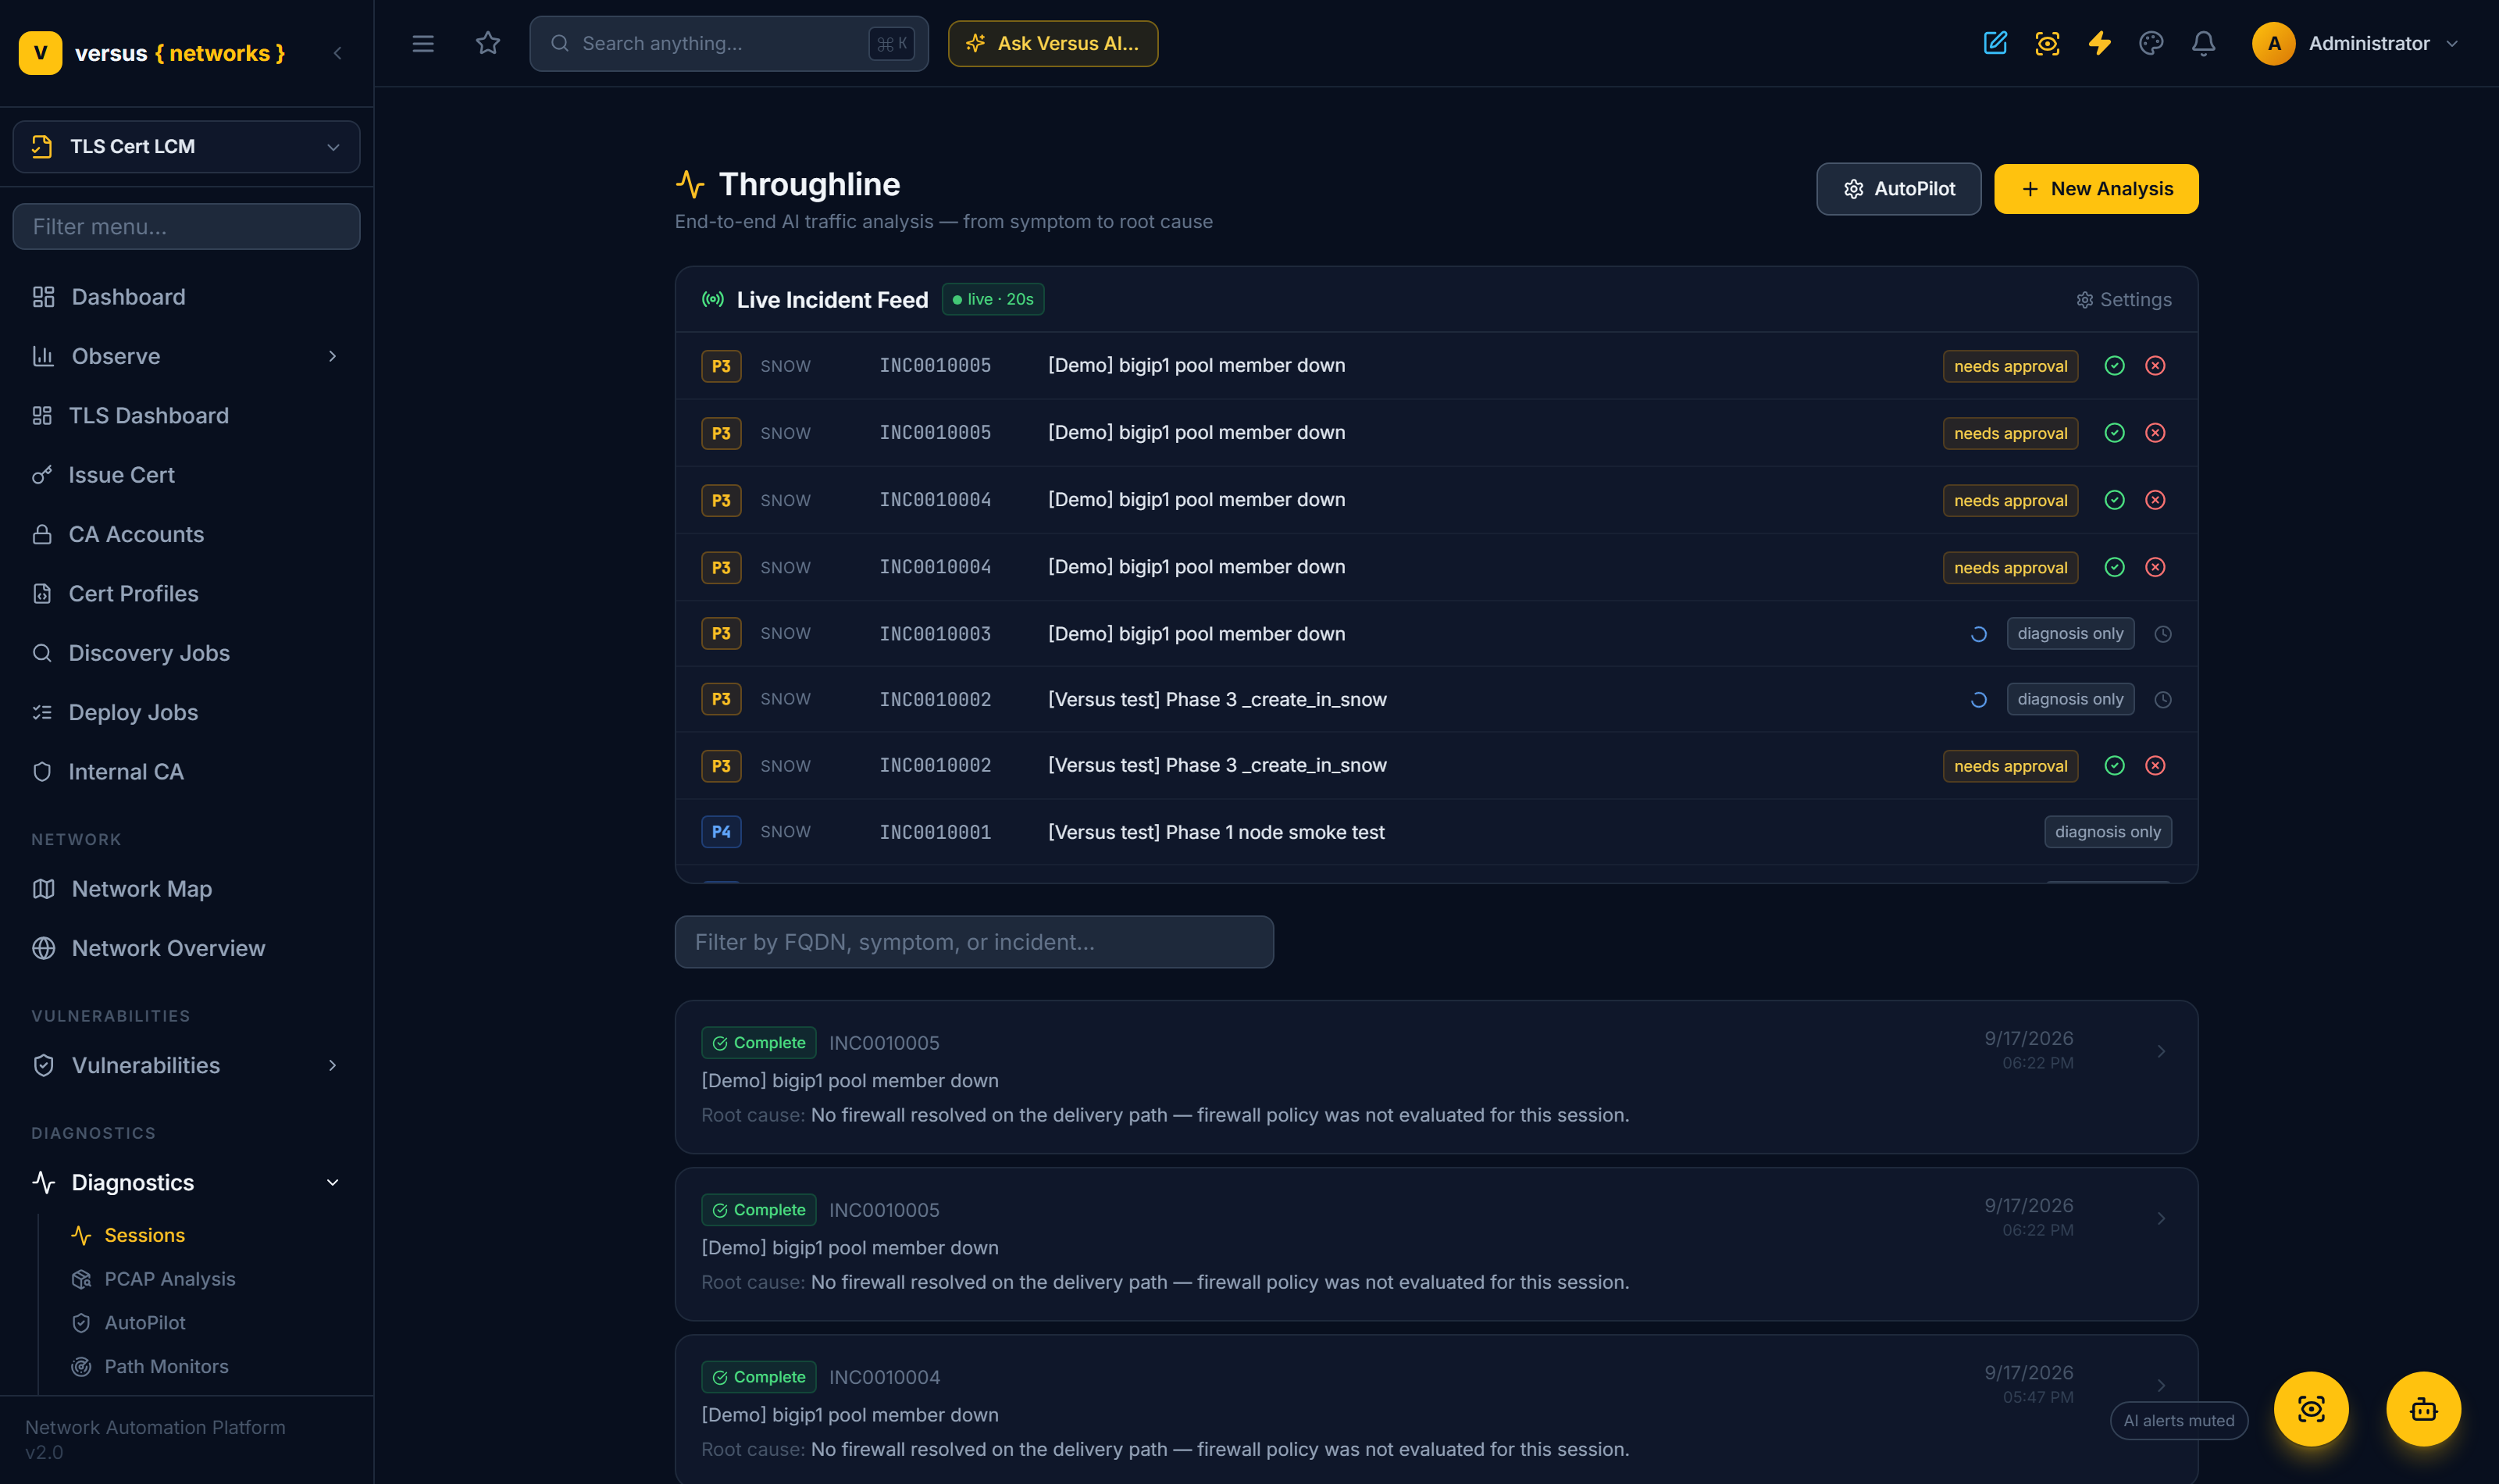2499x1484 pixels.
Task: Click into the Filter menu field
Action: [x=186, y=227]
